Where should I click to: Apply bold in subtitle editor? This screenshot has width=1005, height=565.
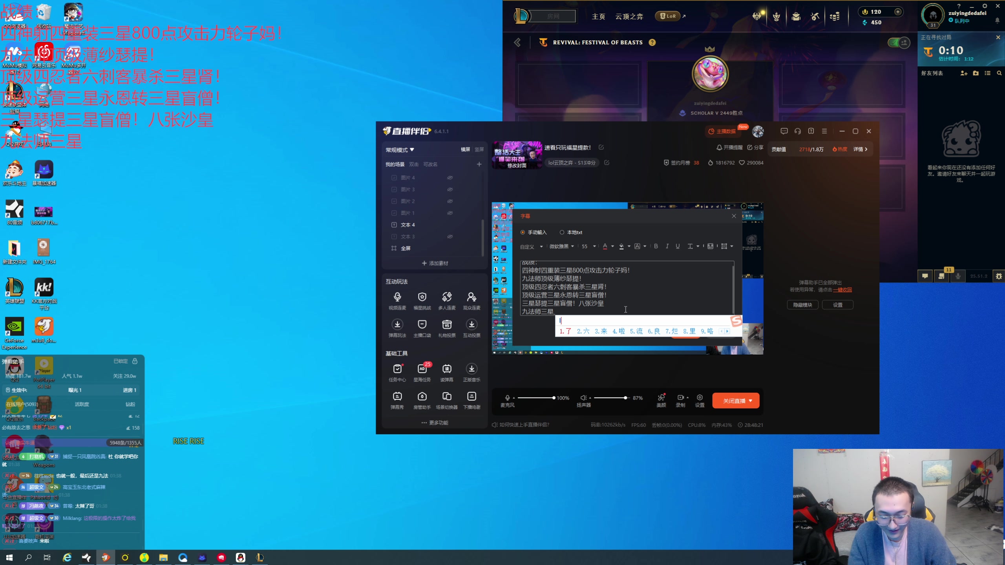(656, 246)
